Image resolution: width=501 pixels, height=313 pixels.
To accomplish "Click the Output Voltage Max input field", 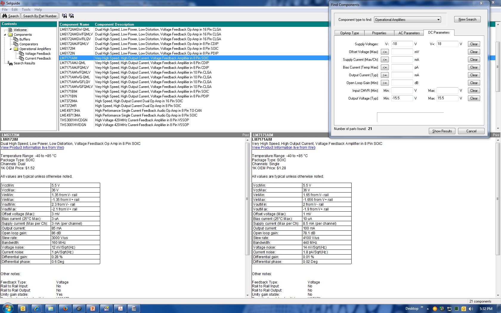I will pyautogui.click(x=447, y=98).
